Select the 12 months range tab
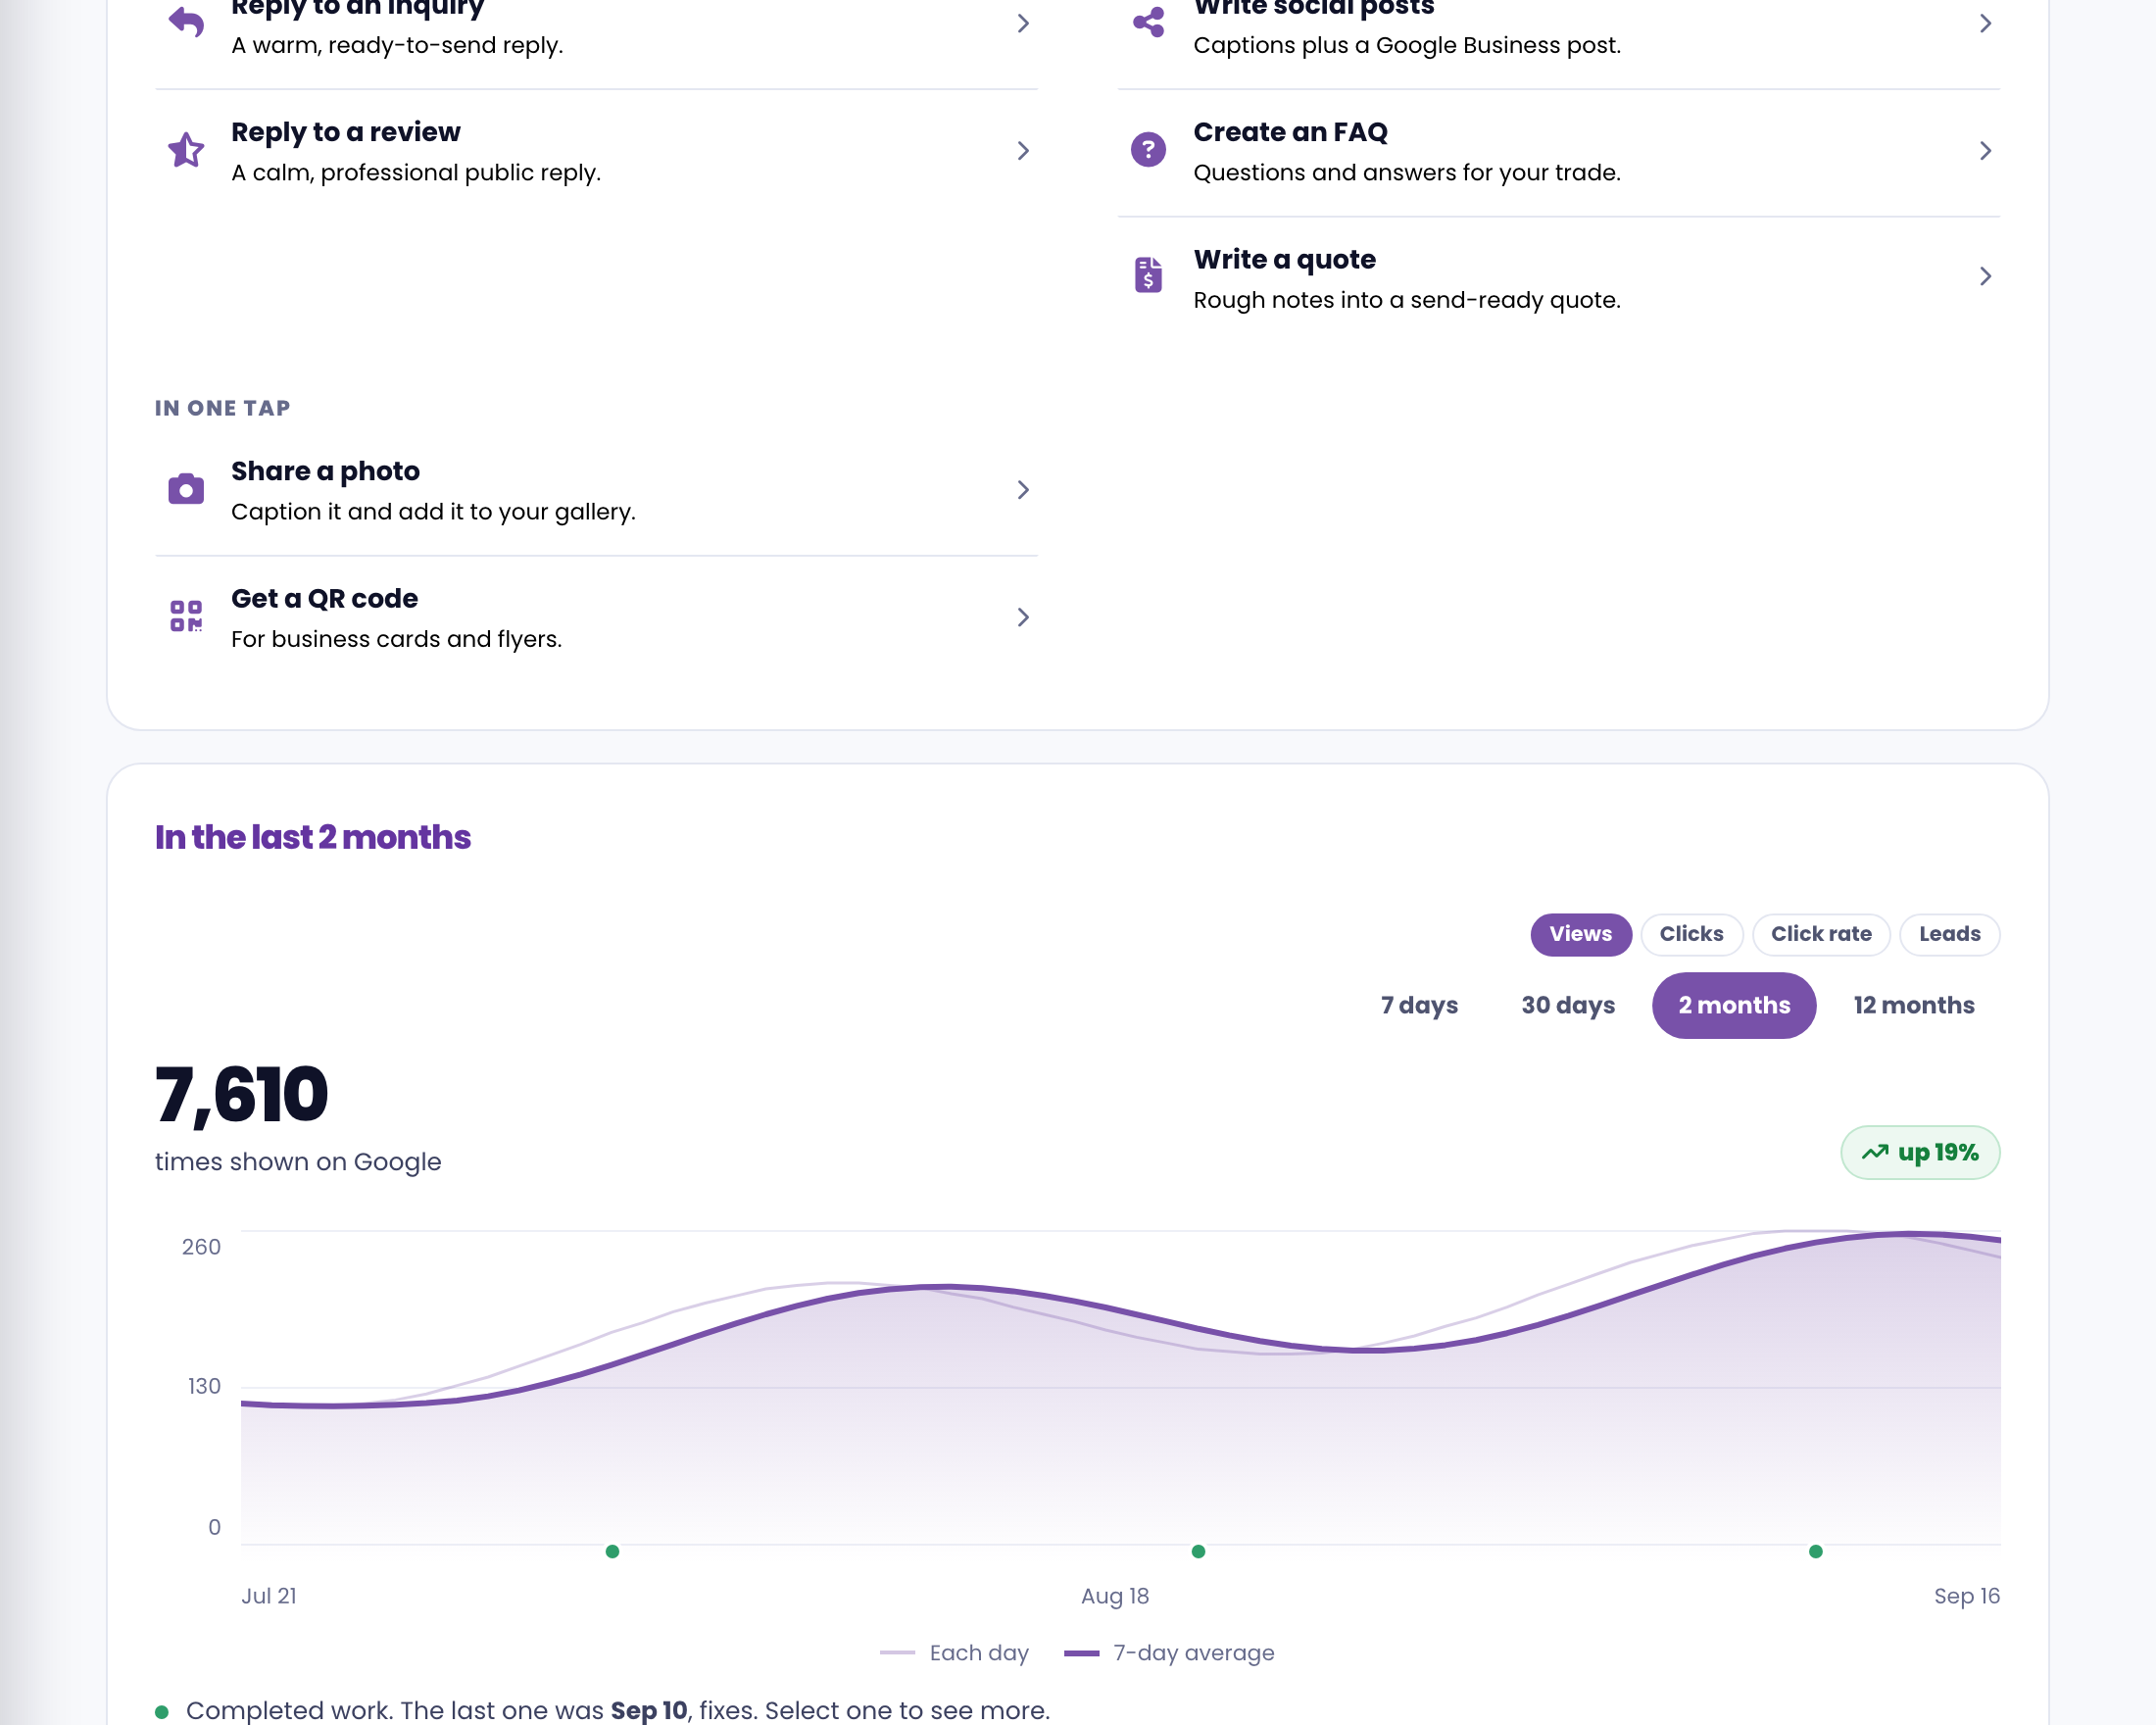The image size is (2156, 1725). [x=1913, y=1005]
